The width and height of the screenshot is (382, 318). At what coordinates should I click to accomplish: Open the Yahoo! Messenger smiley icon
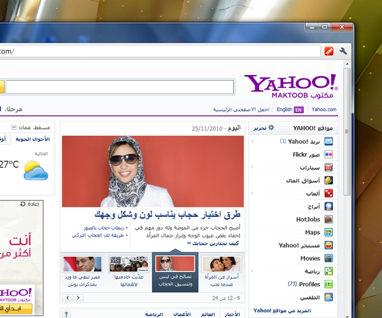pos(329,245)
